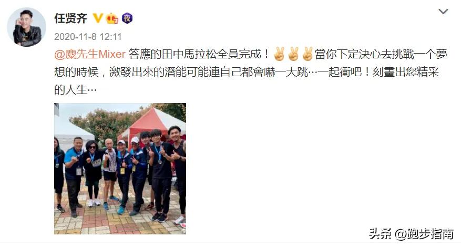Click the orange crown membership badge
Image resolution: width=461 pixels, height=247 pixels.
click(112, 18)
